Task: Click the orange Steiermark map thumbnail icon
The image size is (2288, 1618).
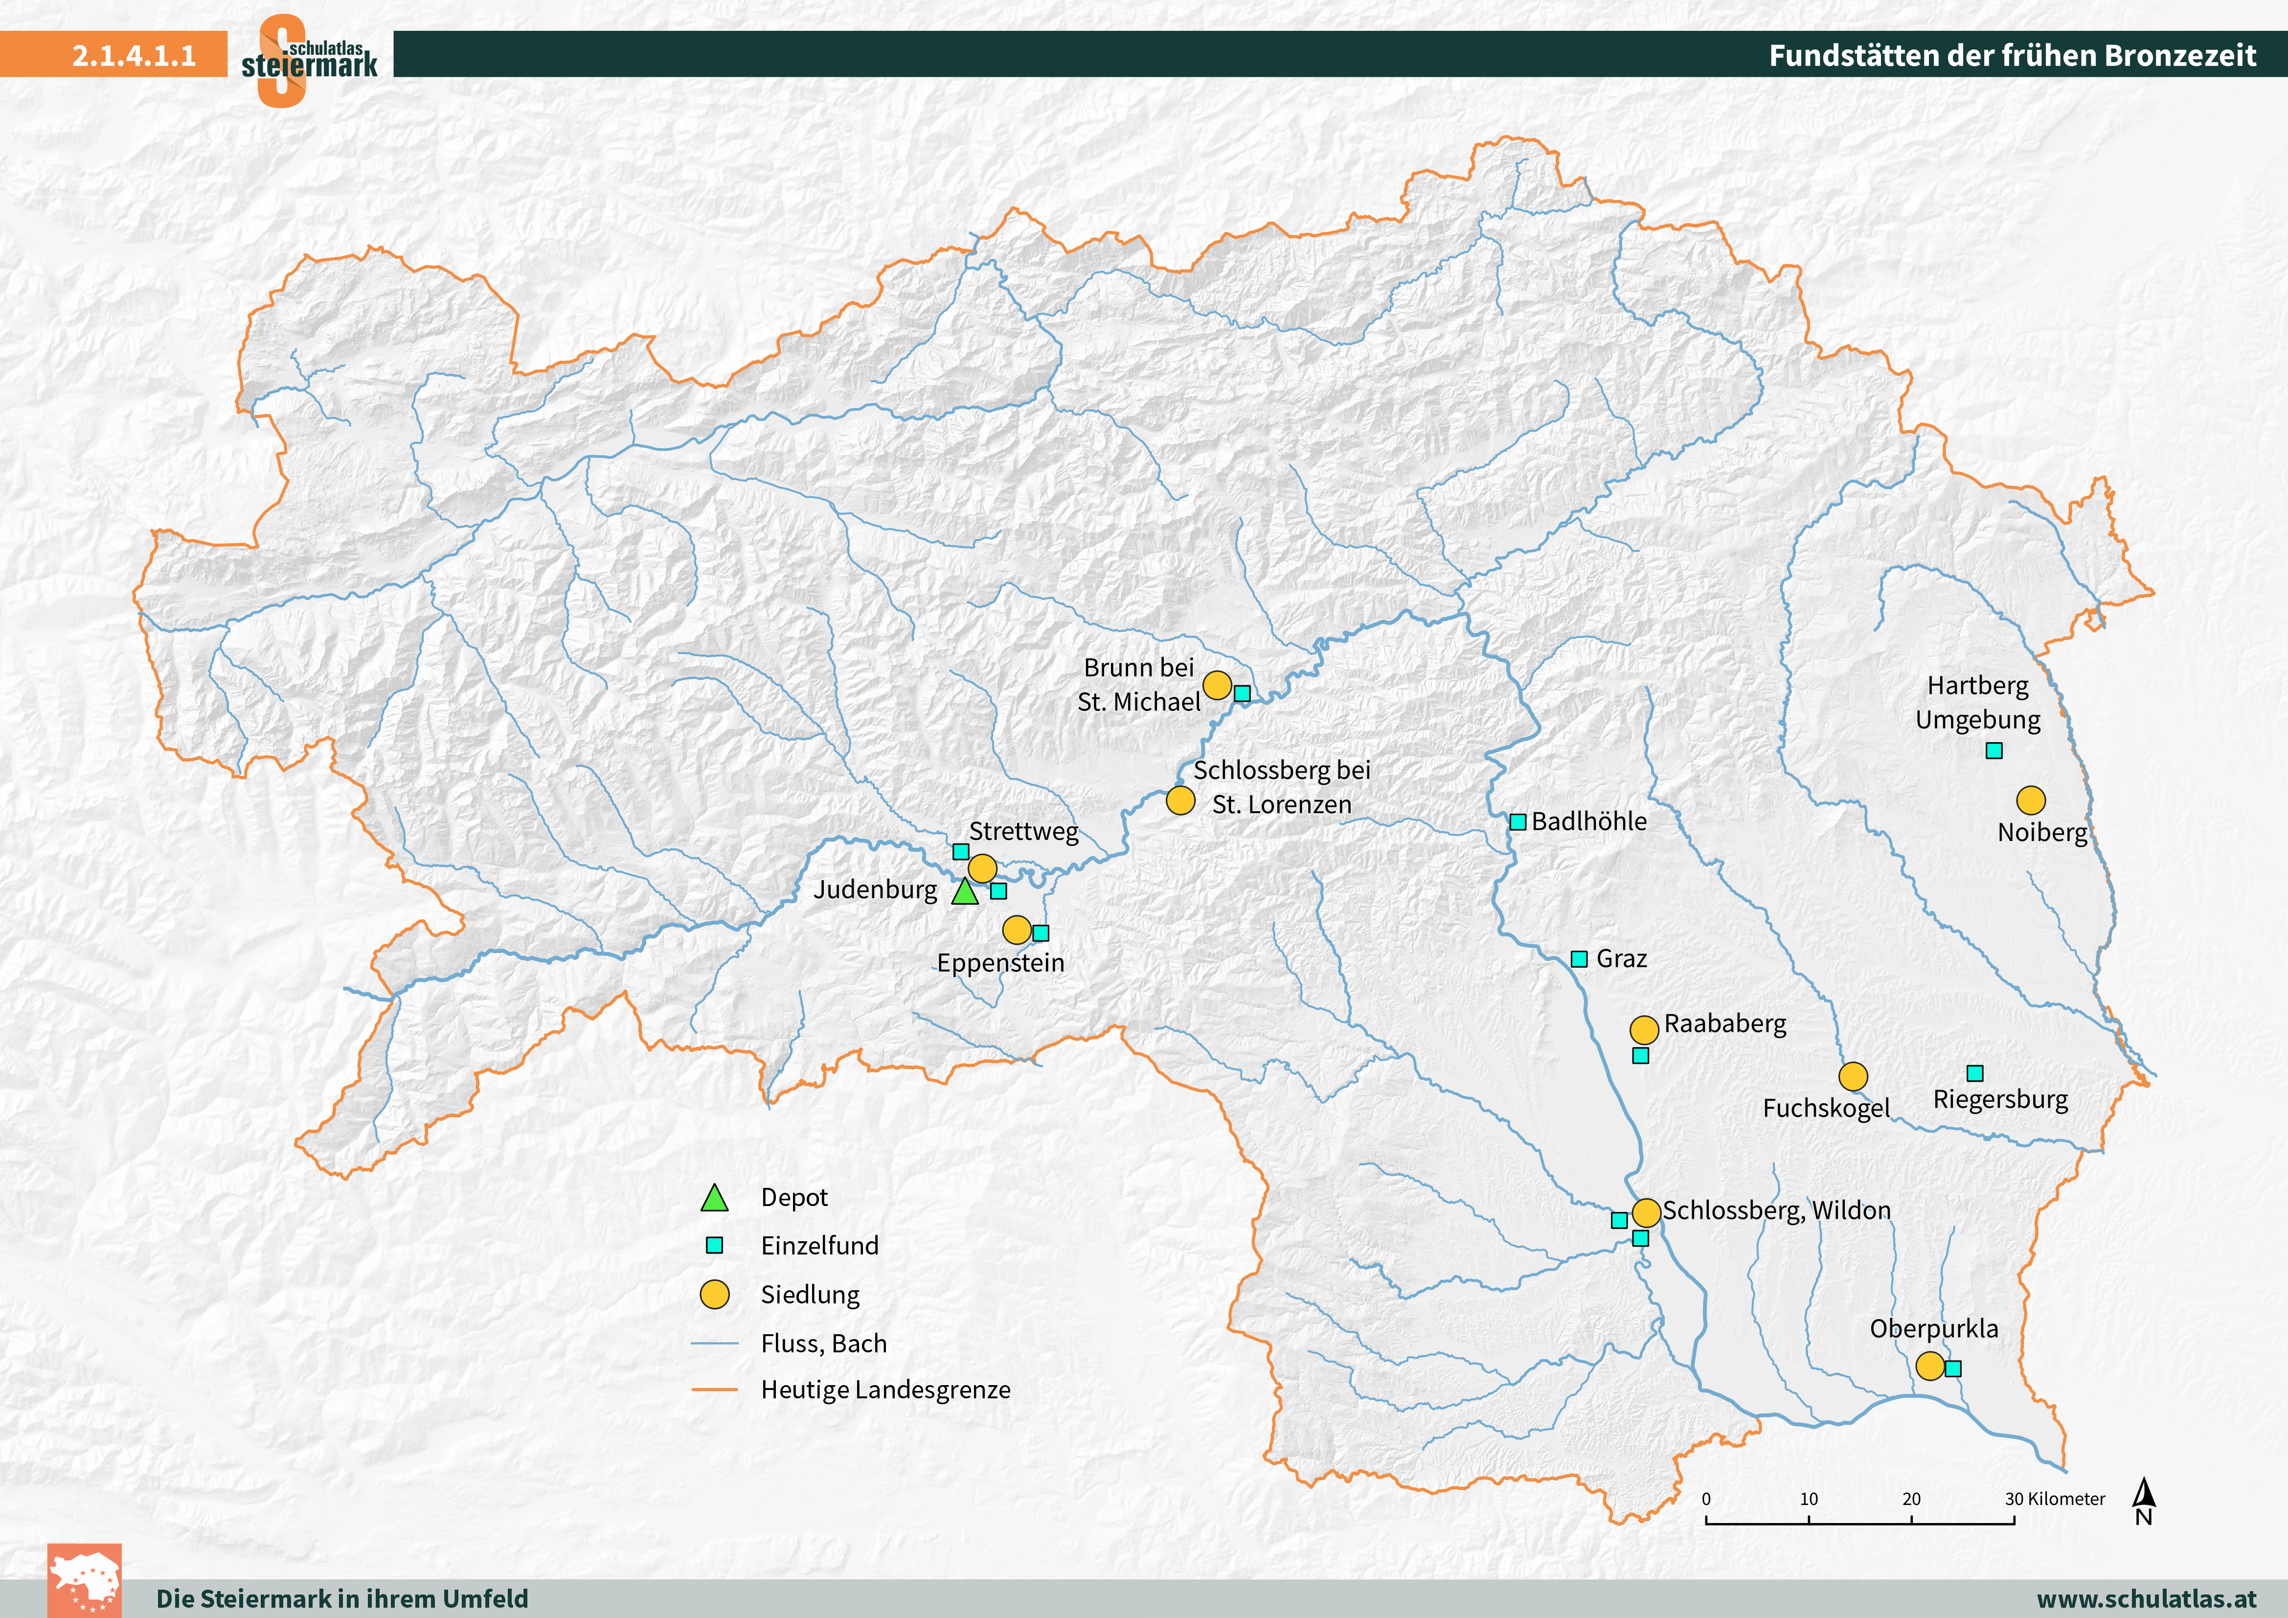Action: tap(85, 1580)
